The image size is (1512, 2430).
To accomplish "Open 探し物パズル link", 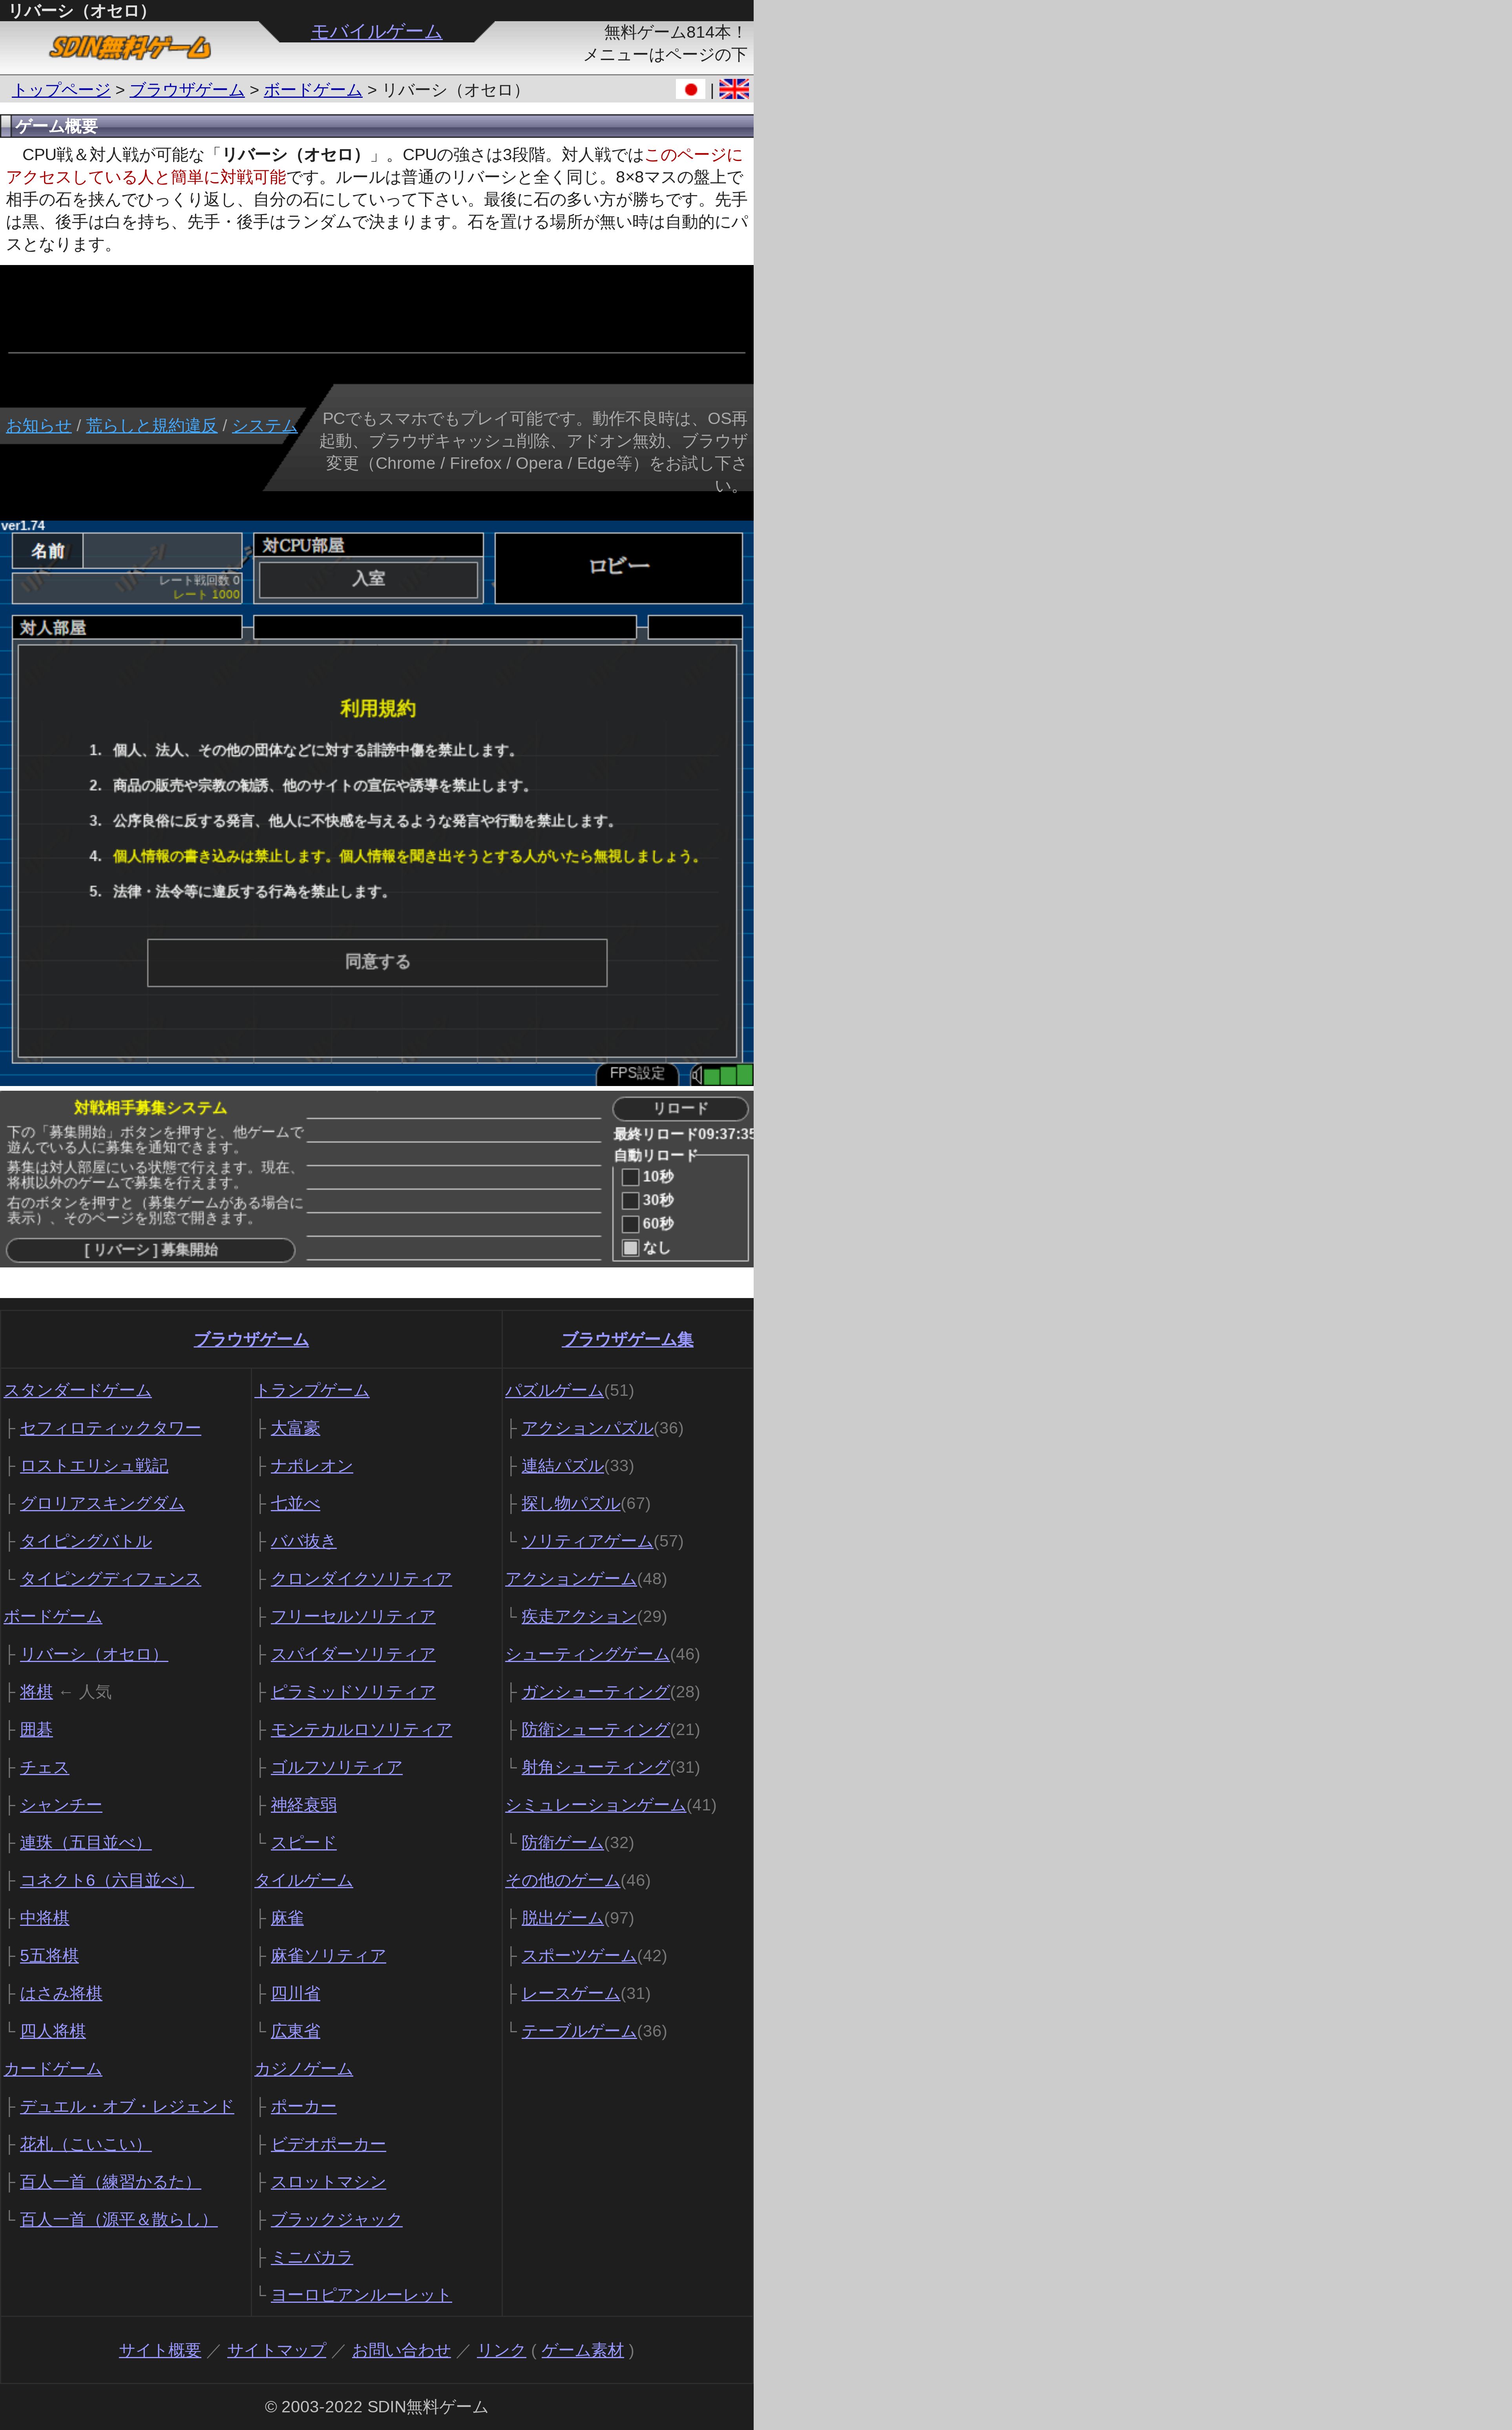I will (571, 1504).
